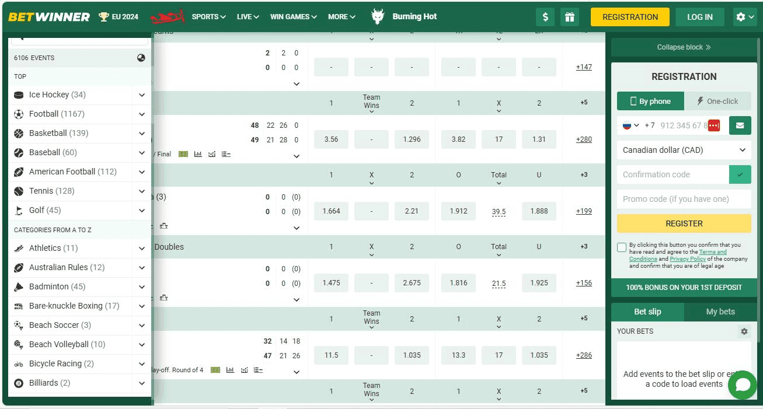Viewport: 763px width, 409px height.
Task: Open the live chat bubble icon
Action: (743, 385)
